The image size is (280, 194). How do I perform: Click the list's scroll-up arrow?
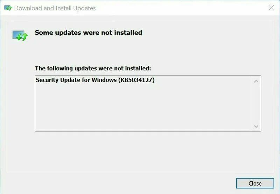(256, 81)
